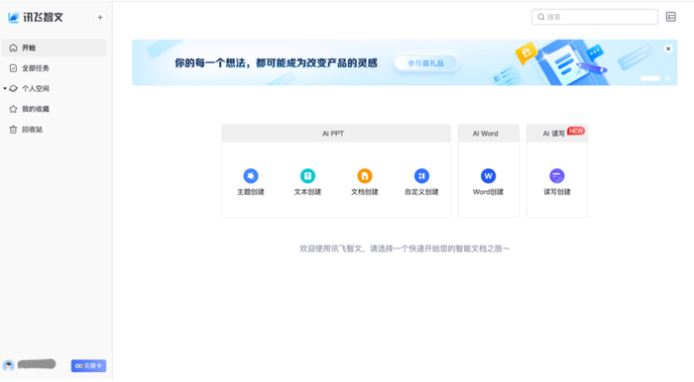
Task: Expand the 个人空间 tree arrow
Action: 4,88
